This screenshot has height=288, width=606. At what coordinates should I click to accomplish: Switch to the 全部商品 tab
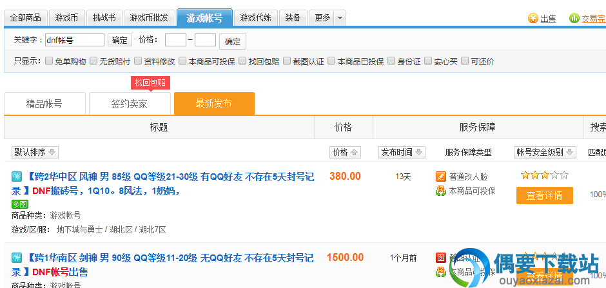coord(26,18)
